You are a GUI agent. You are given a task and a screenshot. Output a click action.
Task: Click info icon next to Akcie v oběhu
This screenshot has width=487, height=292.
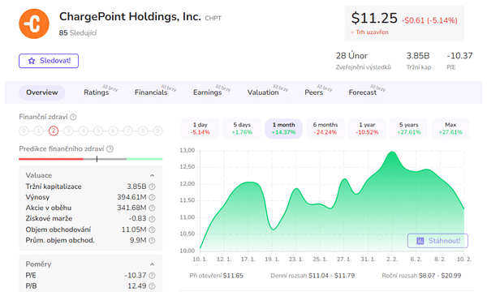[x=152, y=208]
